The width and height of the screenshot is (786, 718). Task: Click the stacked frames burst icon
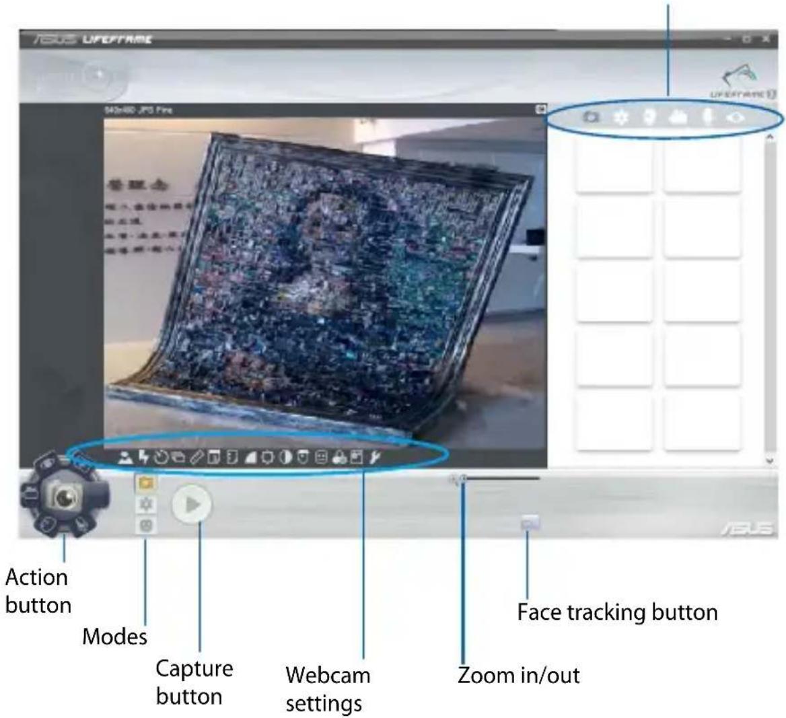[178, 458]
